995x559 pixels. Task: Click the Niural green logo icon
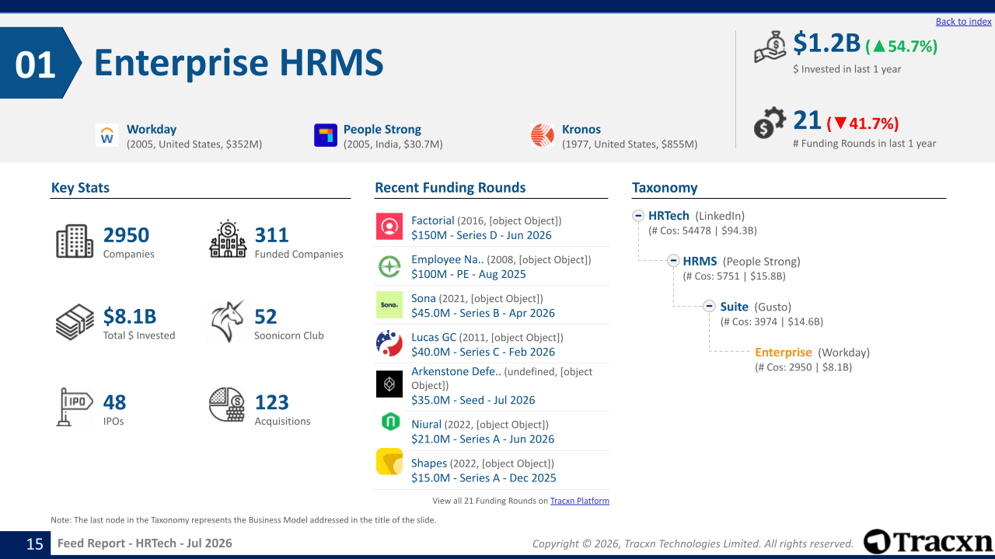389,422
